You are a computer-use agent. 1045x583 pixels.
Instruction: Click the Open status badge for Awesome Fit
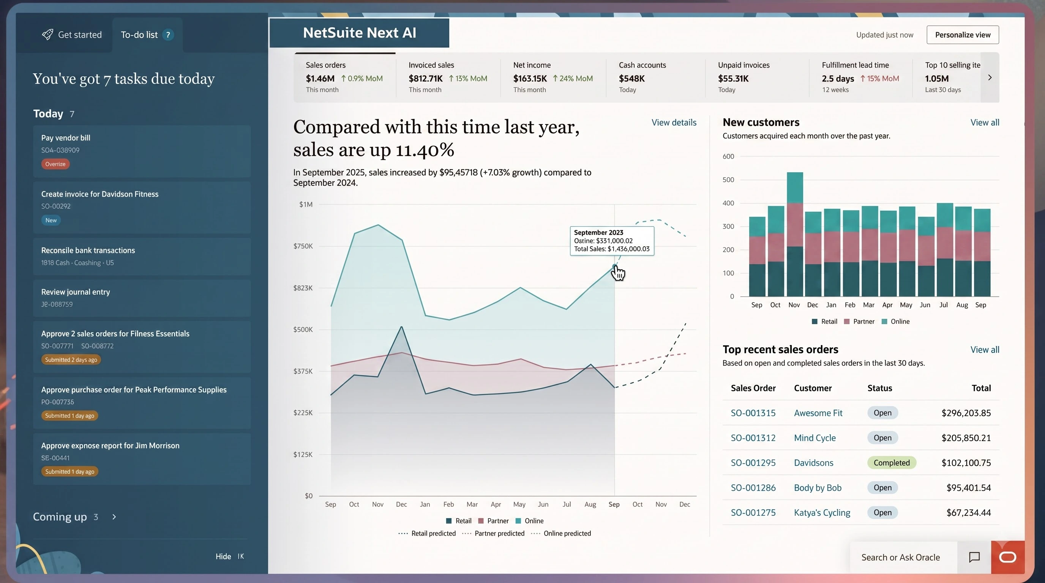coord(882,413)
